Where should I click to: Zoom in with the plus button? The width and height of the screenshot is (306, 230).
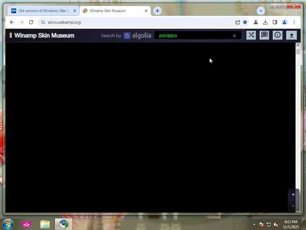(x=293, y=194)
